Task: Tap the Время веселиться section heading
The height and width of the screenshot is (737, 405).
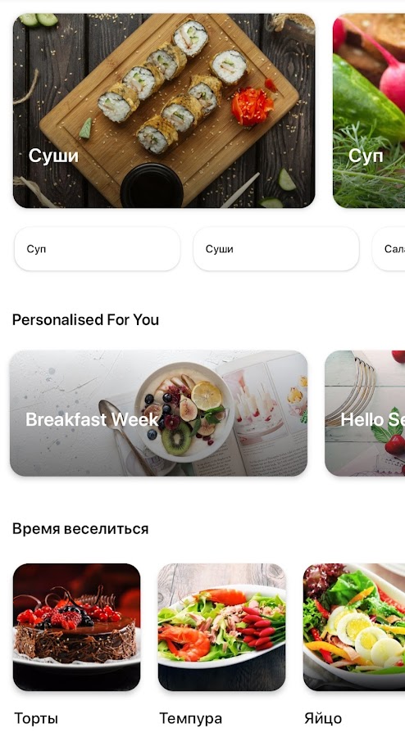Action: pos(80,529)
